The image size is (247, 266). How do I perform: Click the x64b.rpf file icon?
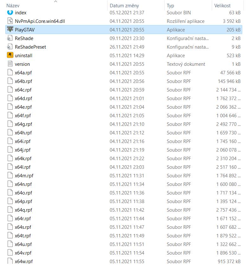tap(10, 81)
